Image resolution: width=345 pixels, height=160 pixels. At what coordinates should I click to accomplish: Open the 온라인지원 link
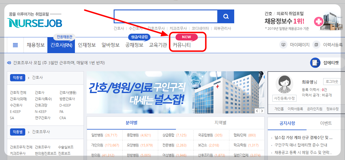tap(315, 109)
